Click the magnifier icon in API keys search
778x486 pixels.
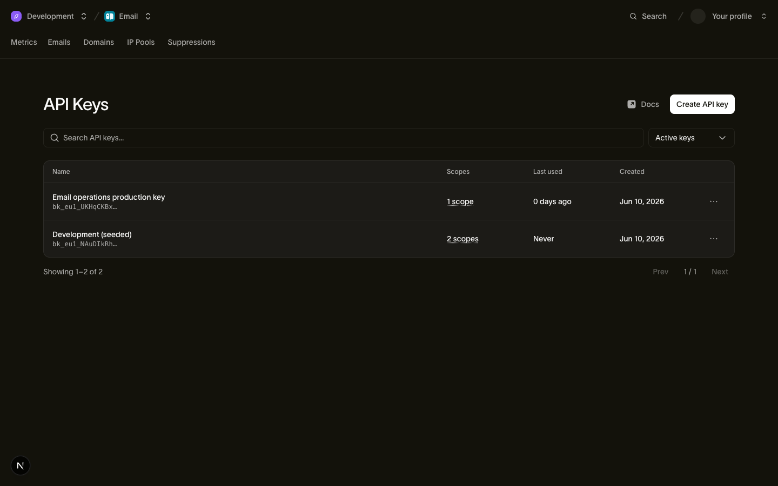pos(55,138)
